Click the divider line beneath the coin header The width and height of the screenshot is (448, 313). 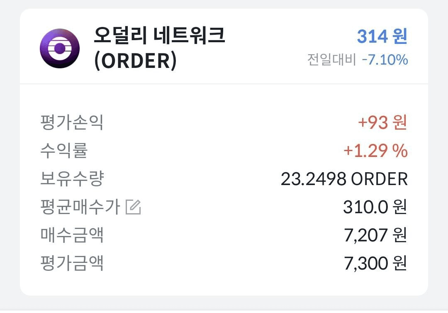coord(224,84)
